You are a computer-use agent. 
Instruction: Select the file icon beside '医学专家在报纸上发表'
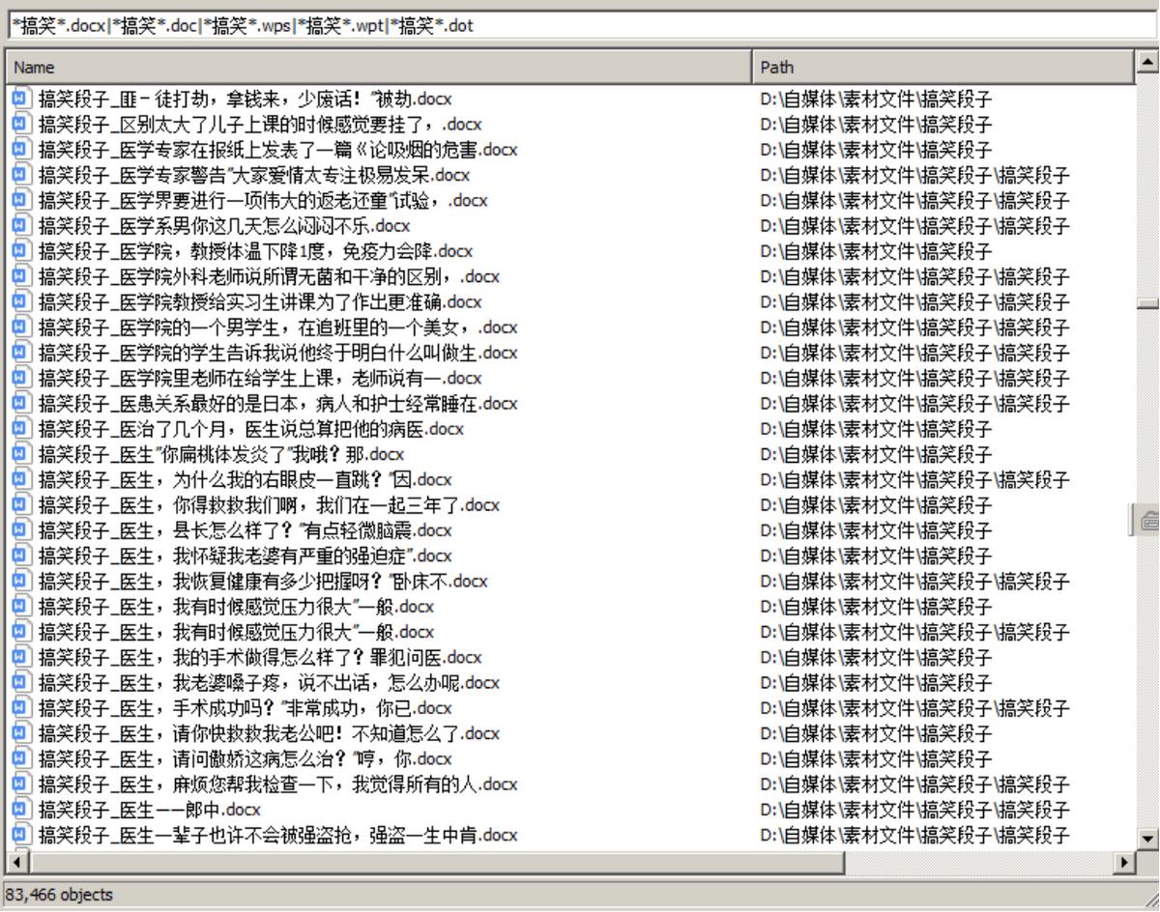[x=20, y=150]
